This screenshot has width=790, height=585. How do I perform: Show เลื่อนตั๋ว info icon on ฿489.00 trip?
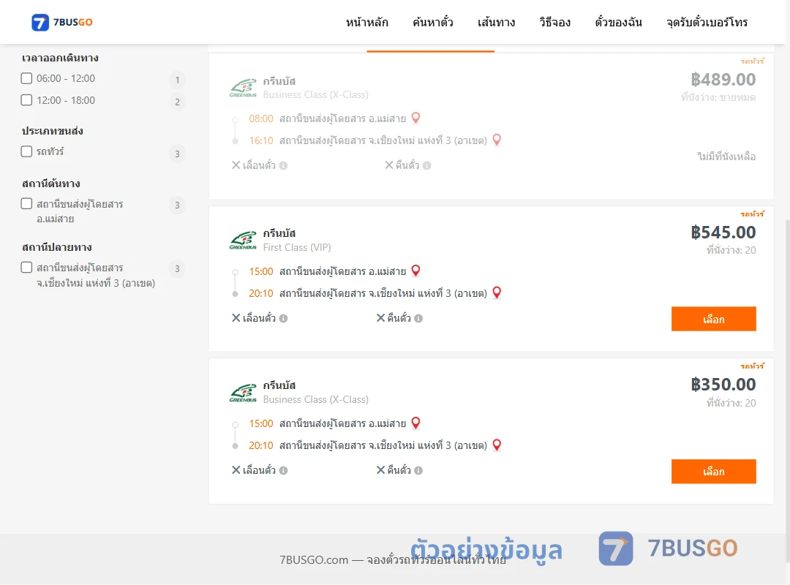(284, 165)
